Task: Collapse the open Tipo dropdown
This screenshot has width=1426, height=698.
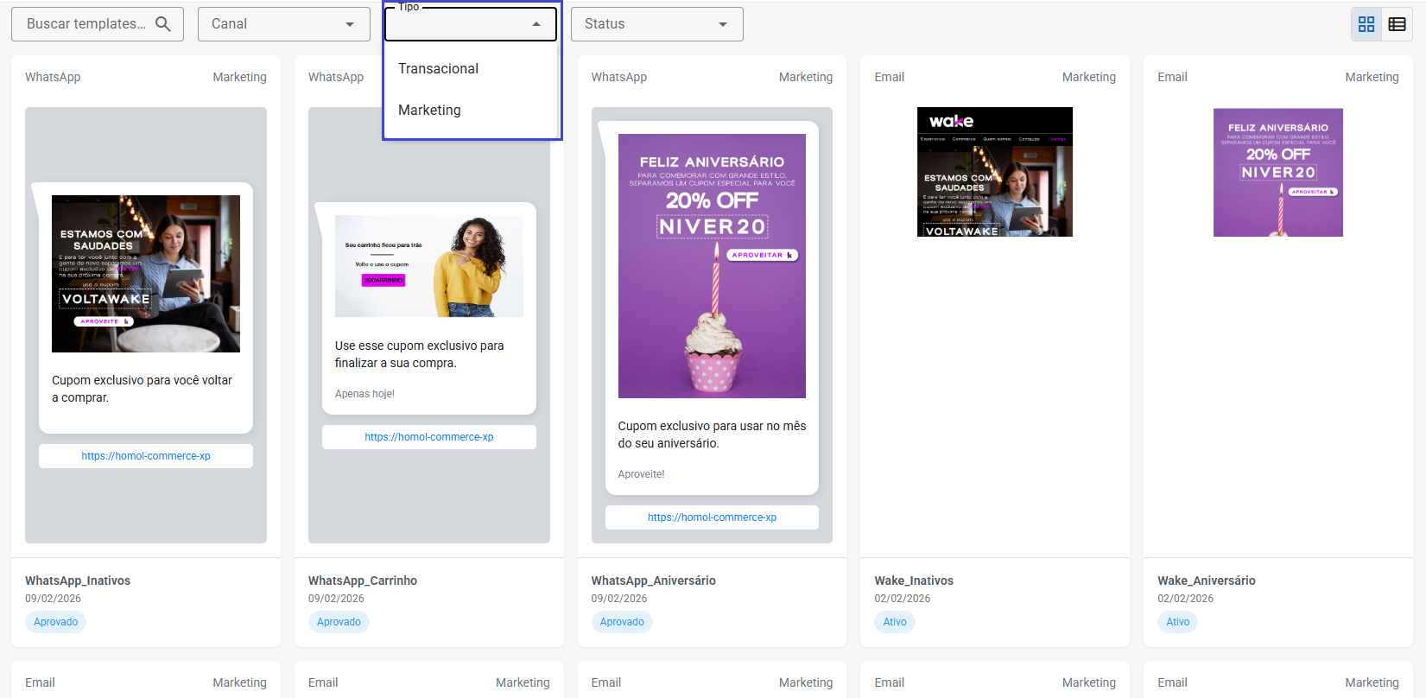Action: [x=536, y=24]
